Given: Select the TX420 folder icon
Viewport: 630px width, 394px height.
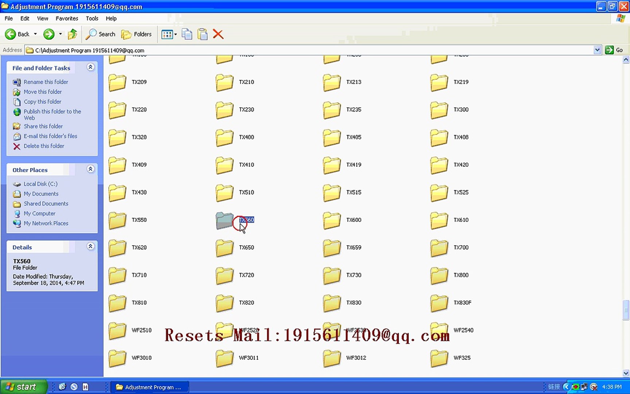Looking at the screenshot, I should tap(439, 165).
